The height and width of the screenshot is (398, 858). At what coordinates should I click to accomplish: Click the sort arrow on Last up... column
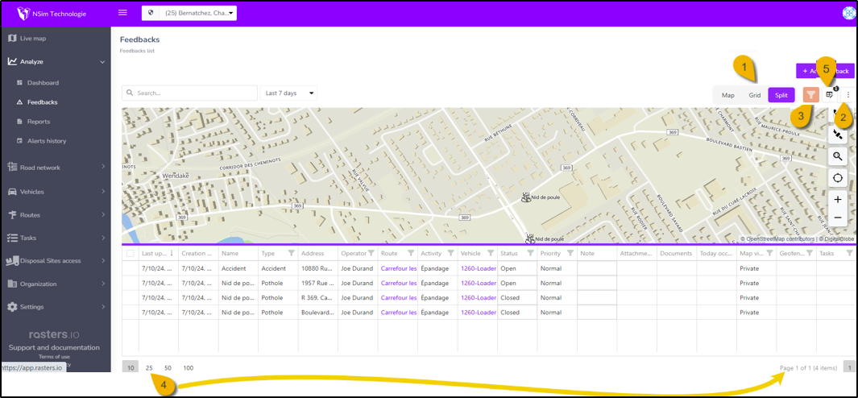[173, 254]
